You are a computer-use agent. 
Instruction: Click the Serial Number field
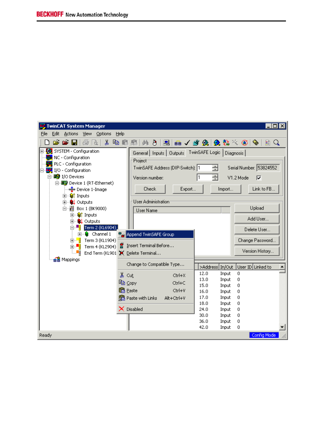click(268, 168)
